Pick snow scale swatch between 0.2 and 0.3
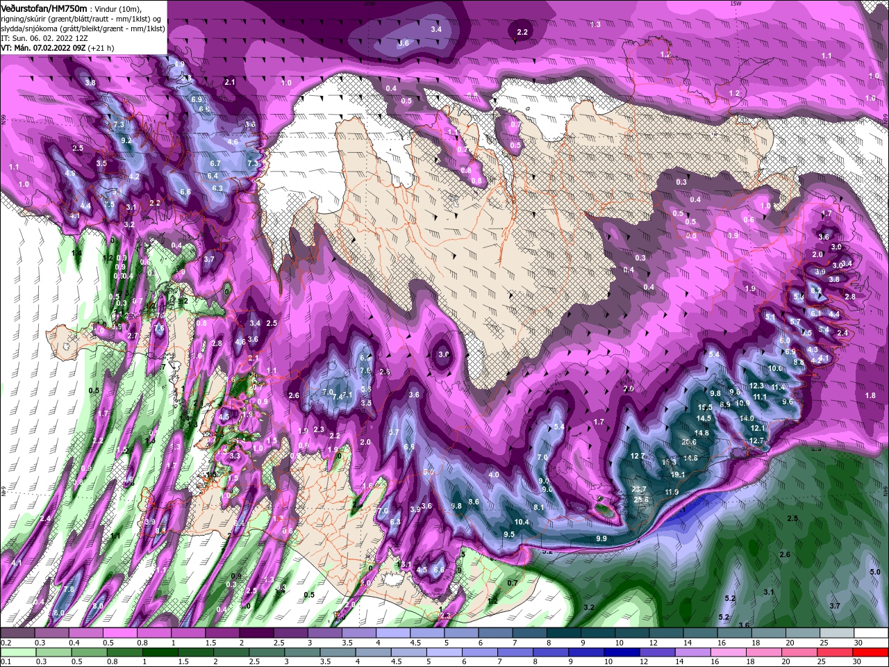The width and height of the screenshot is (889, 667). click(x=17, y=633)
